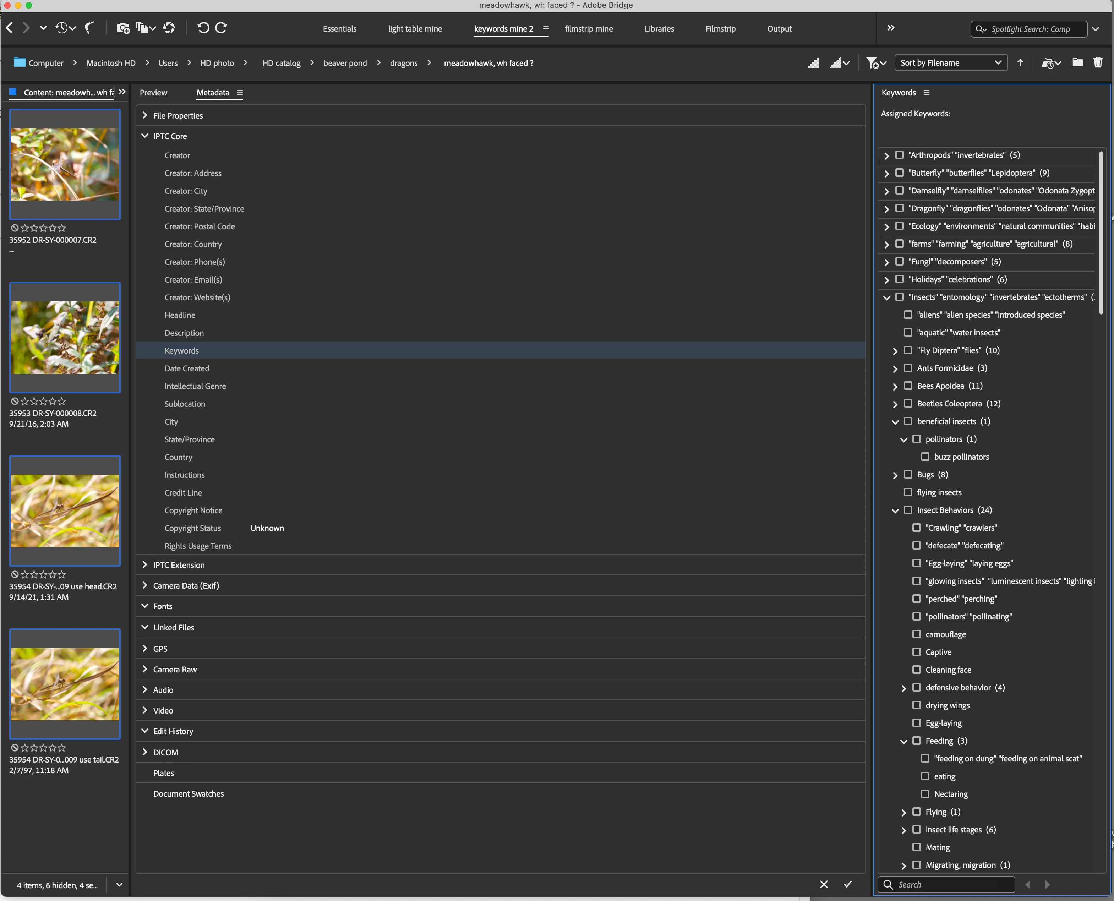Viewport: 1114px width, 901px height.
Task: Open in Camera Raw aperture icon
Action: (x=169, y=28)
